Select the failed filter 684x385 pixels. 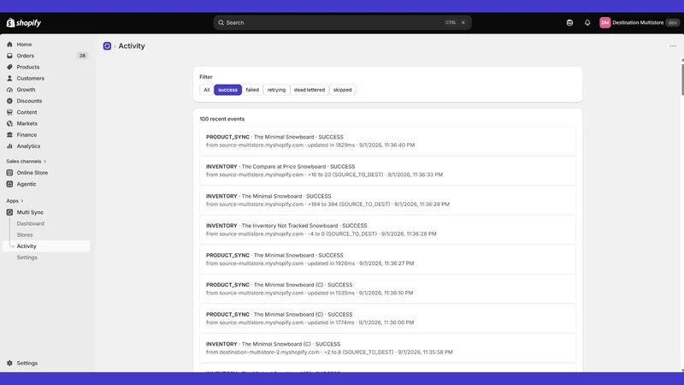(252, 90)
